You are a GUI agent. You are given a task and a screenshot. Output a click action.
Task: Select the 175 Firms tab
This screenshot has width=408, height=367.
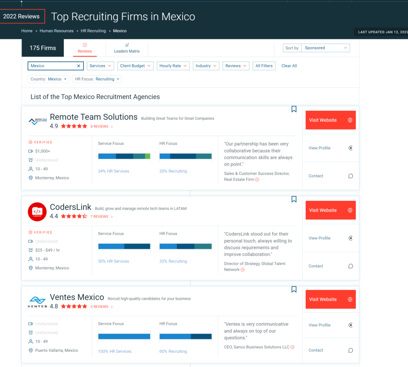click(43, 48)
